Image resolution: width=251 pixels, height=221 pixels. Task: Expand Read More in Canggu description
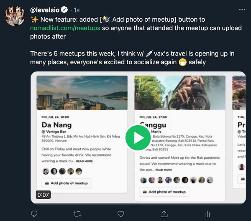[163, 170]
